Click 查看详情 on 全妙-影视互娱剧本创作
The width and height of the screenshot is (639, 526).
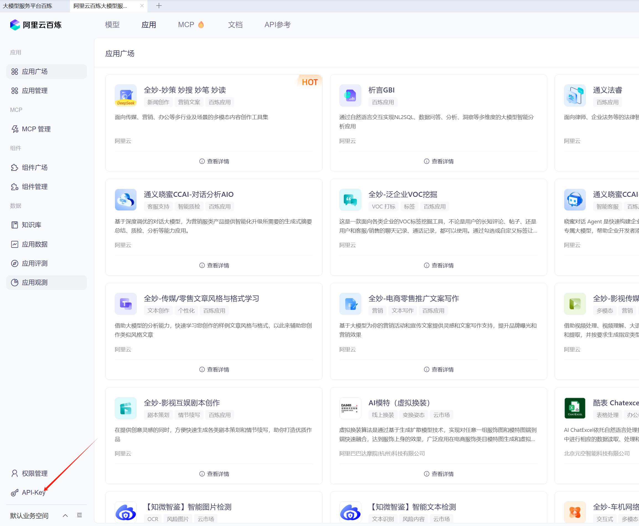click(x=214, y=474)
